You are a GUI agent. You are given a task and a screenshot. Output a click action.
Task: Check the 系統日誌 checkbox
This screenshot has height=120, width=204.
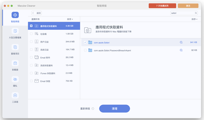click(31, 49)
